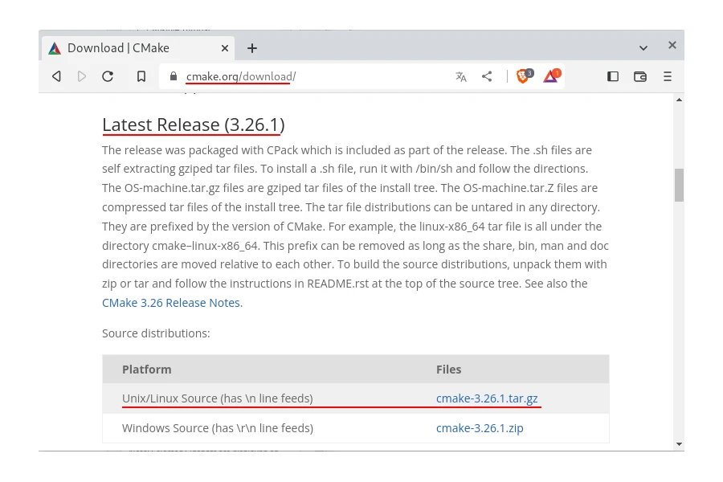Download the cmake-3.26.1.zip file
The width and height of the screenshot is (723, 482).
tap(480, 428)
